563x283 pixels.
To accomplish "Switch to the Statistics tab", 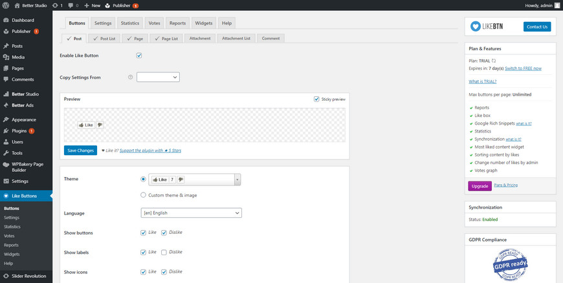I will coord(130,23).
